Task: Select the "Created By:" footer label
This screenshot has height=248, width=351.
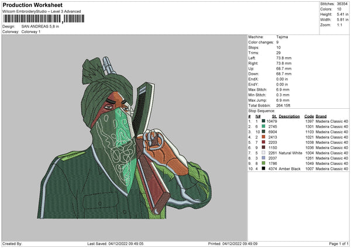Action: (x=12, y=243)
